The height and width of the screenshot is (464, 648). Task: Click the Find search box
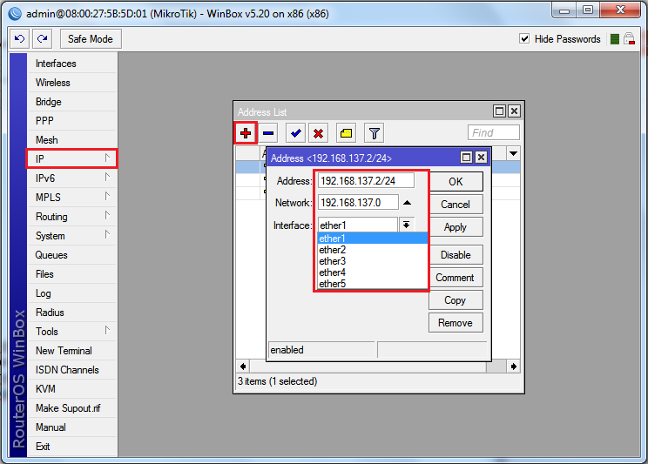pos(494,132)
